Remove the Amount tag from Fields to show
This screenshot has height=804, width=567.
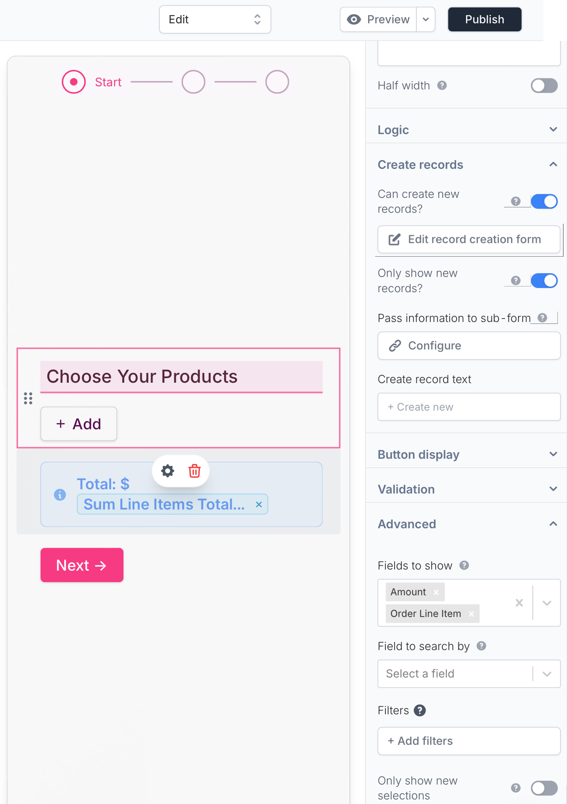[x=436, y=592]
